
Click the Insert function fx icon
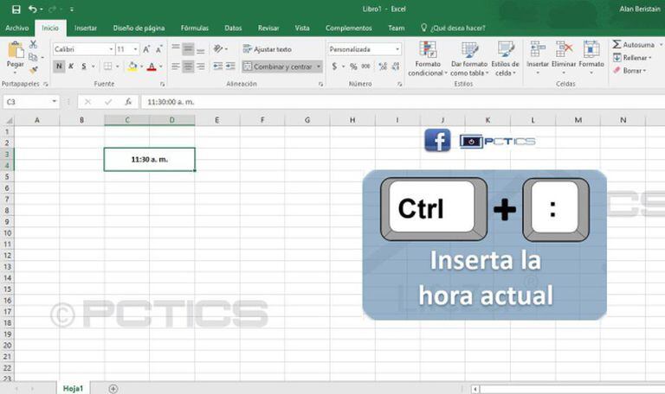click(128, 102)
